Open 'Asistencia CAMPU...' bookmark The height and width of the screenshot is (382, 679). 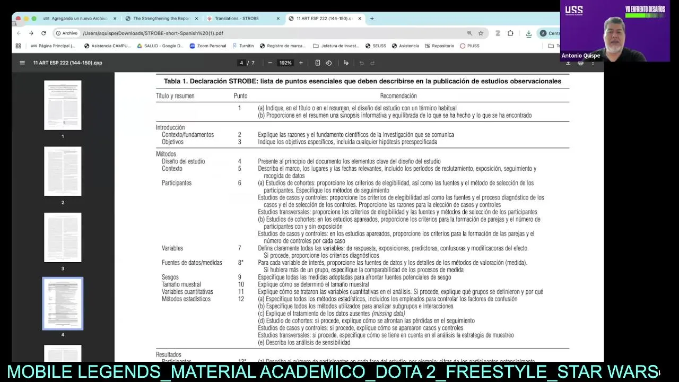(x=107, y=46)
